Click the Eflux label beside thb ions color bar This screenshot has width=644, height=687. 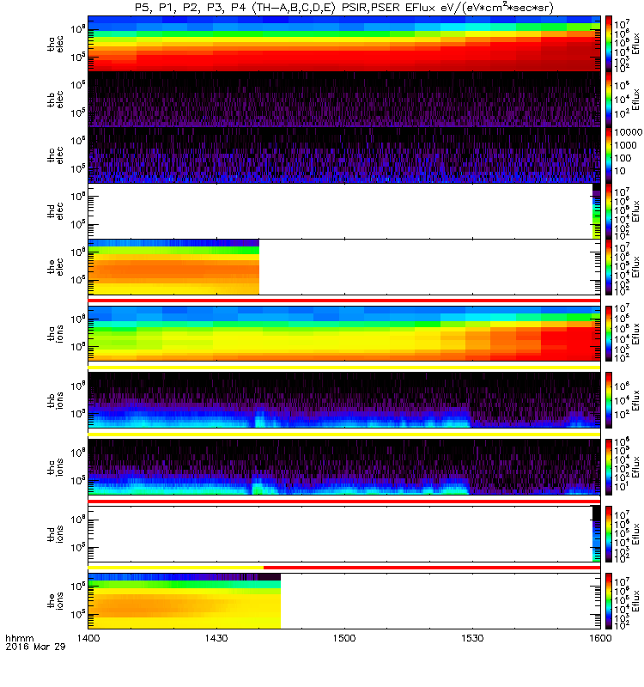pyautogui.click(x=636, y=400)
